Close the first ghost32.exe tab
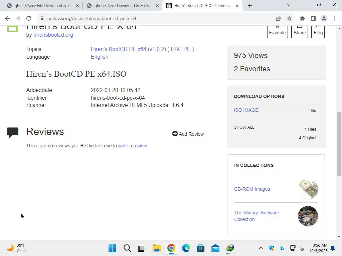The width and height of the screenshot is (342, 256). [x=77, y=6]
